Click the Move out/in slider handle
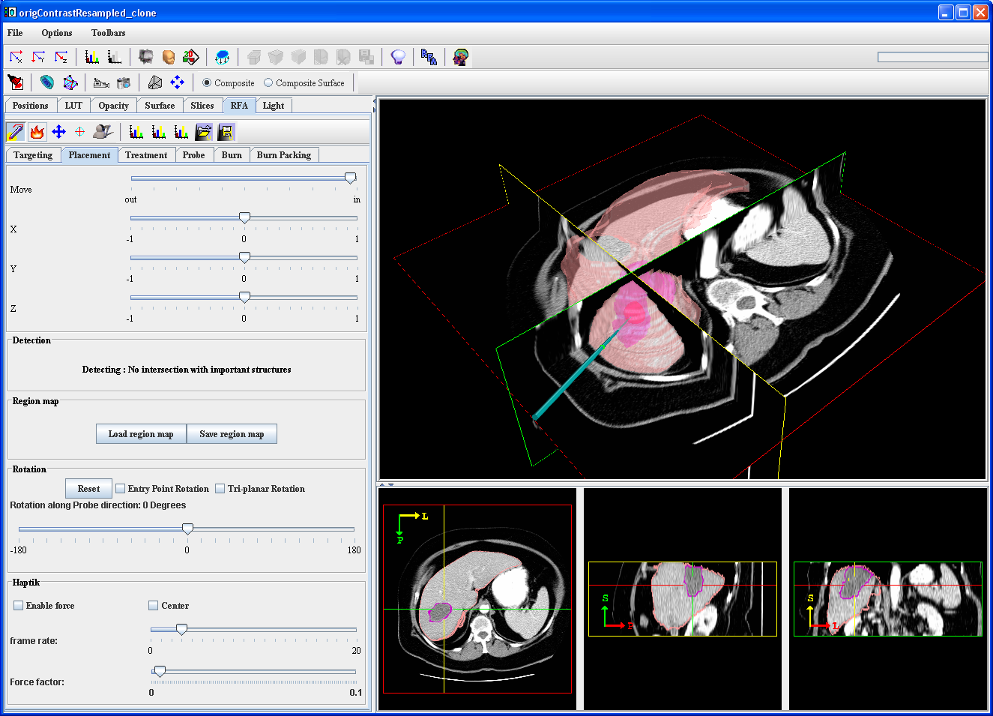 (350, 178)
